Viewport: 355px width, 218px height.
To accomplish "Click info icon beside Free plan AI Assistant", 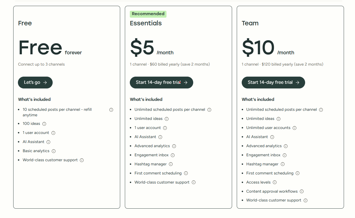I will coord(48,142).
